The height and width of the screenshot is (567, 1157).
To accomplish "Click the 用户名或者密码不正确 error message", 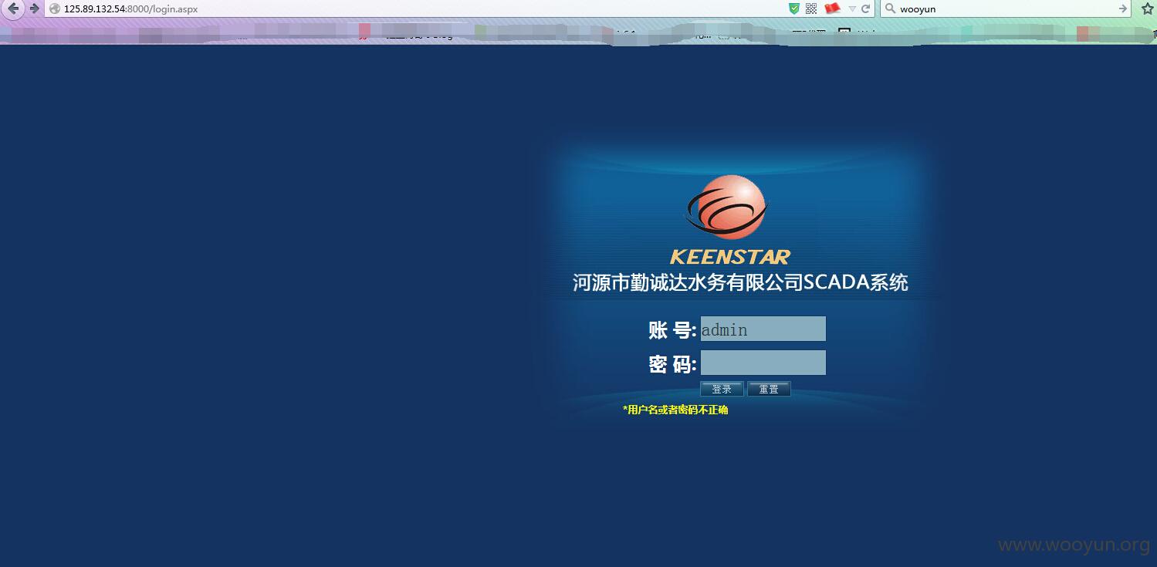I will coord(675,410).
